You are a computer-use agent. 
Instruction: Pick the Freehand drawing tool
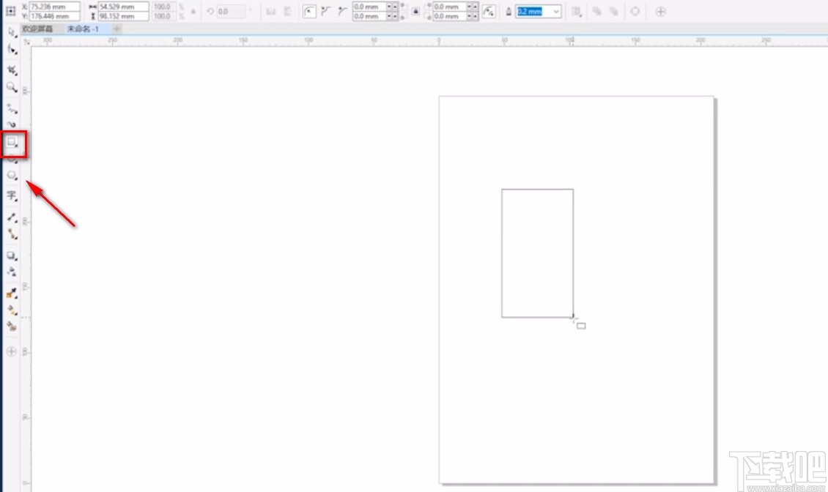coord(12,108)
